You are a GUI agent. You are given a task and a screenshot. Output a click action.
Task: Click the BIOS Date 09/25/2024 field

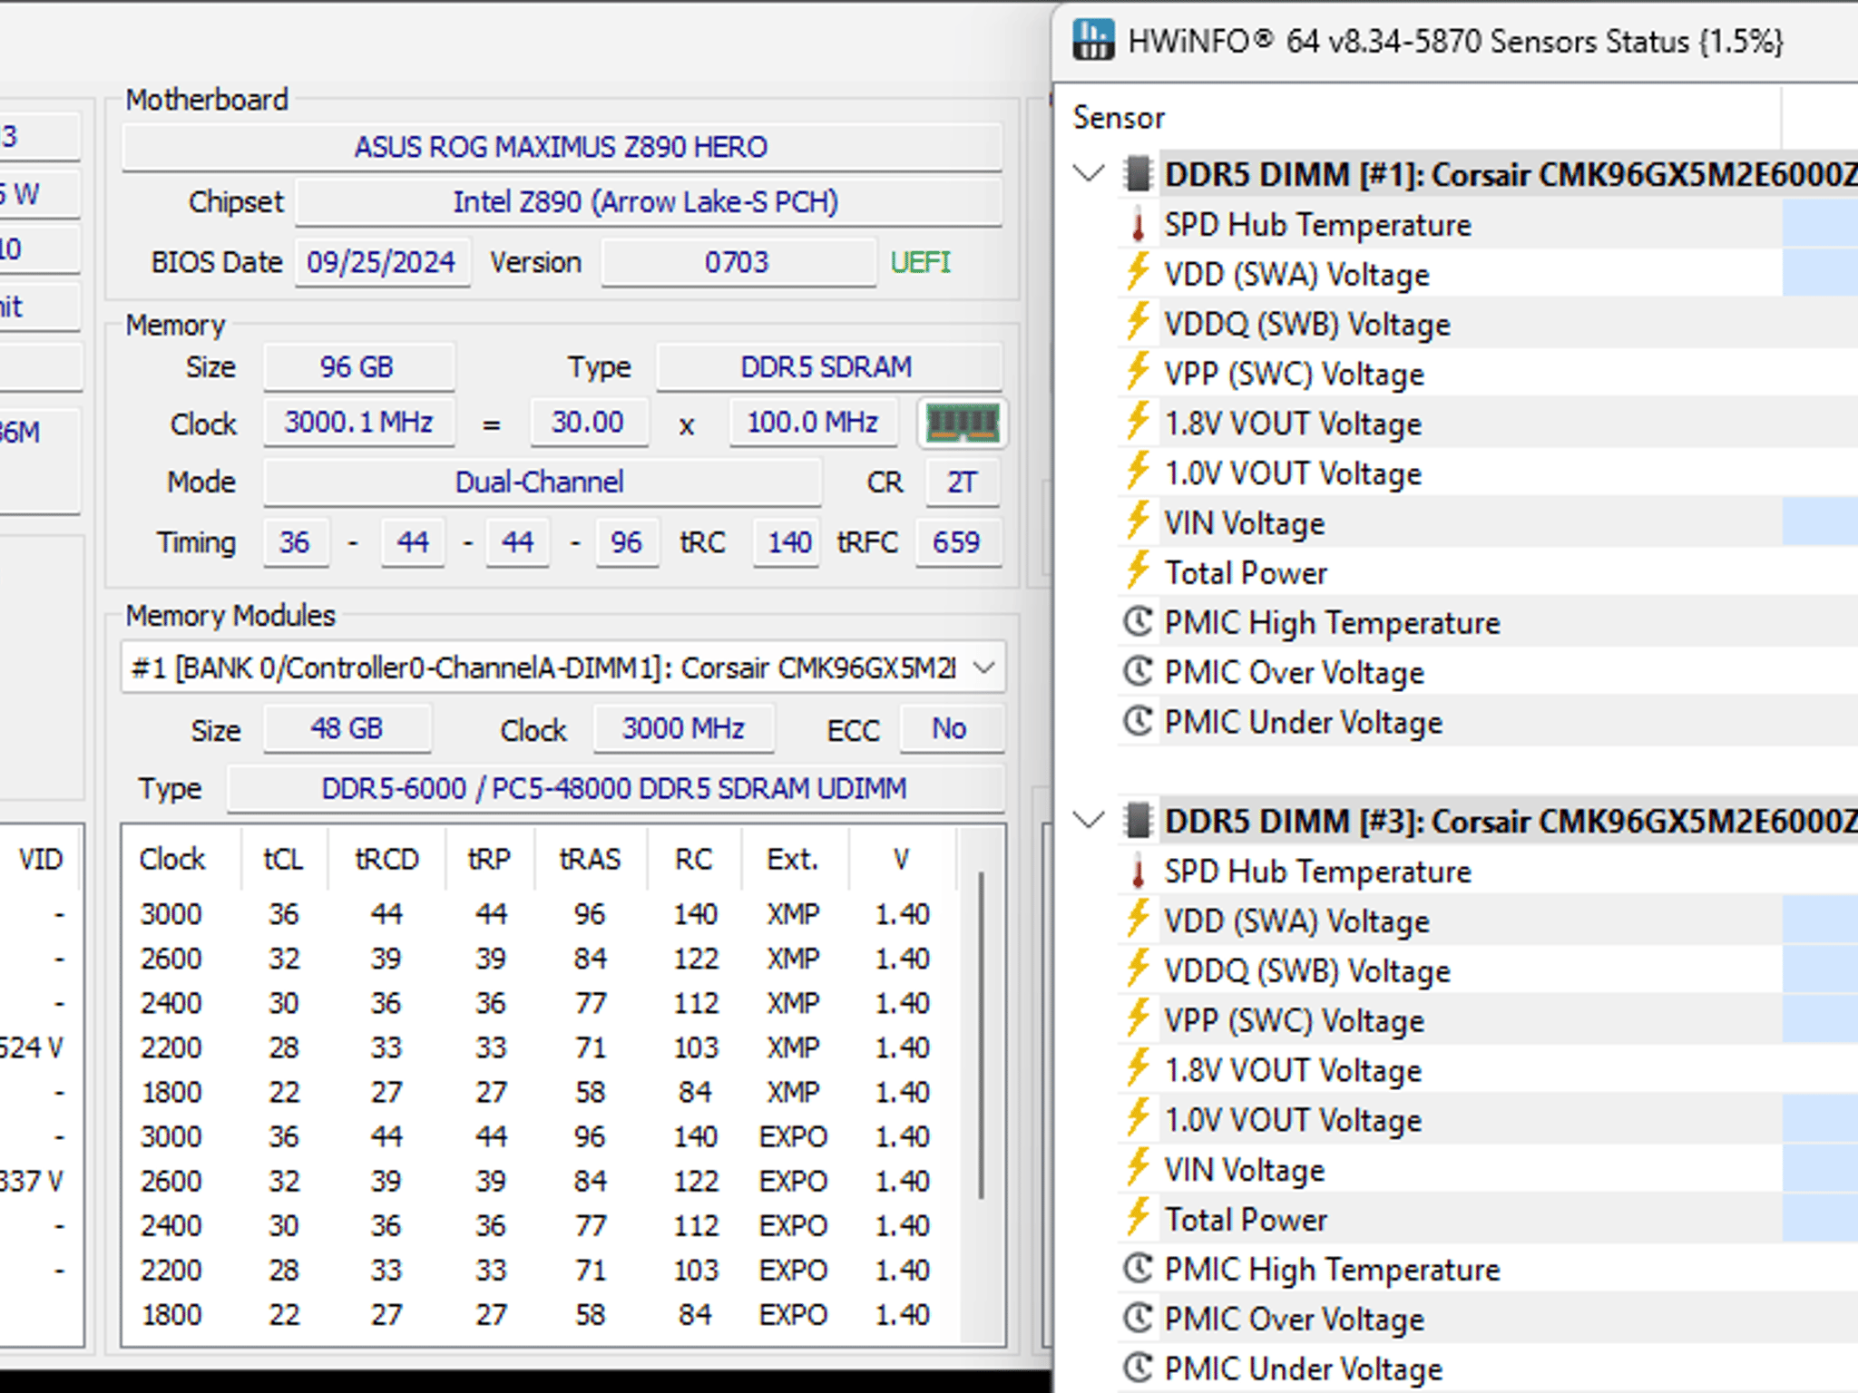point(382,262)
